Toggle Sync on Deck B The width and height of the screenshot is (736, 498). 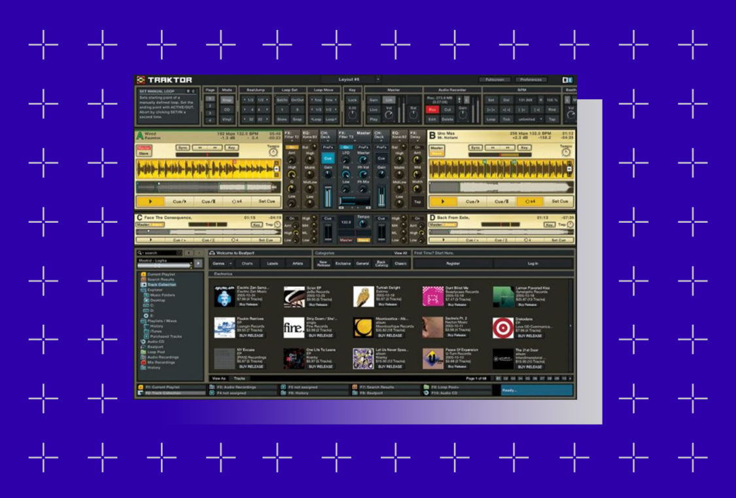(476, 148)
